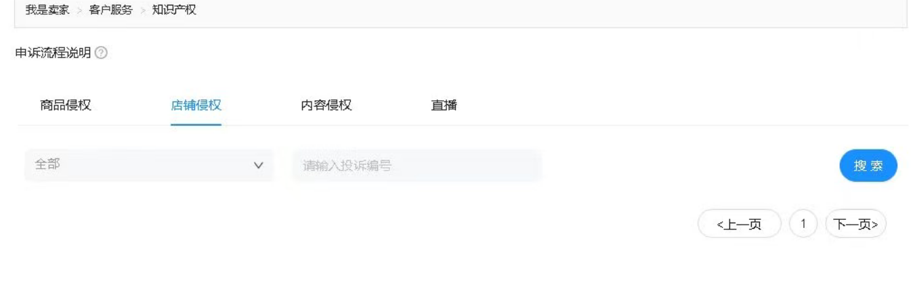Select the 店铺侵权 tab
913x293 pixels.
[x=196, y=105]
